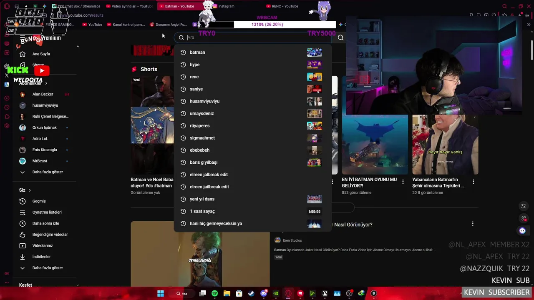Image resolution: width=534 pixels, height=300 pixels.
Task: Open husamviyuyuviyu channel in sidebar subscriptions
Action: 45,105
